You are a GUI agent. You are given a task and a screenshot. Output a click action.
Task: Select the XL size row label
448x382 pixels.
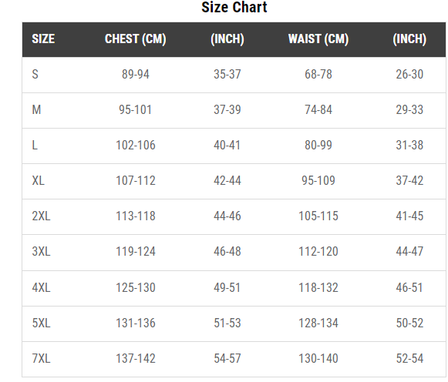coord(38,180)
